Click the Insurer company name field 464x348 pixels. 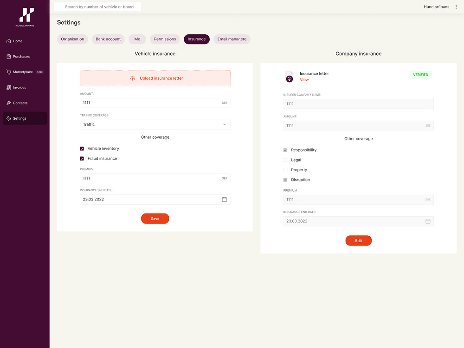pos(358,104)
